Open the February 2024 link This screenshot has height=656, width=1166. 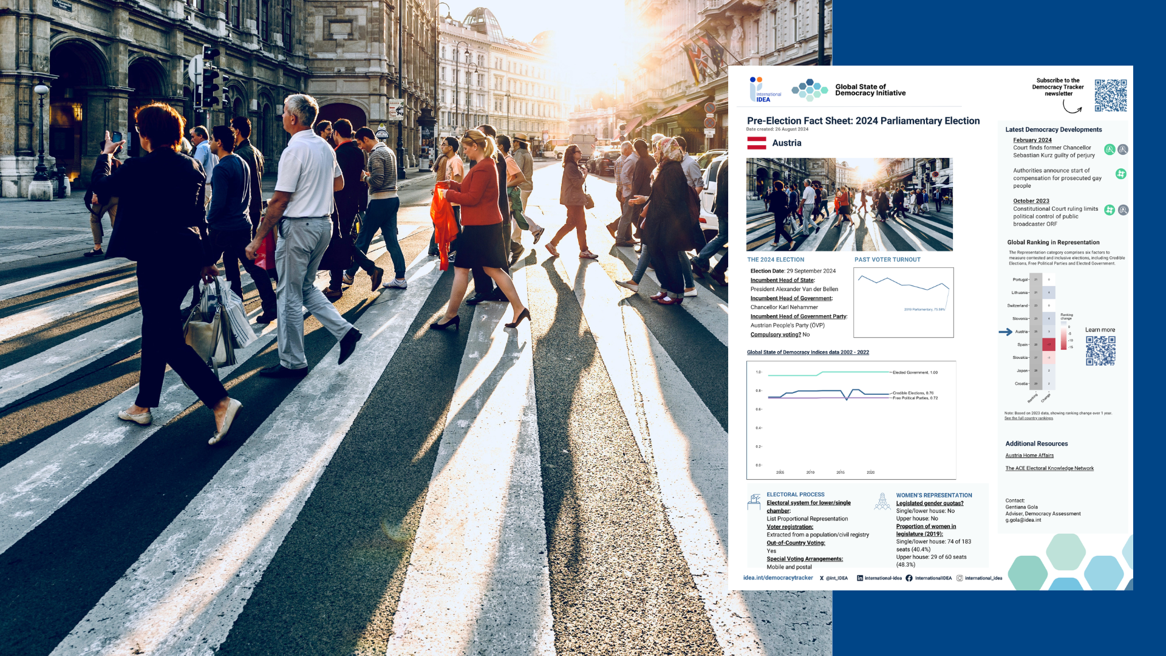coord(1032,140)
